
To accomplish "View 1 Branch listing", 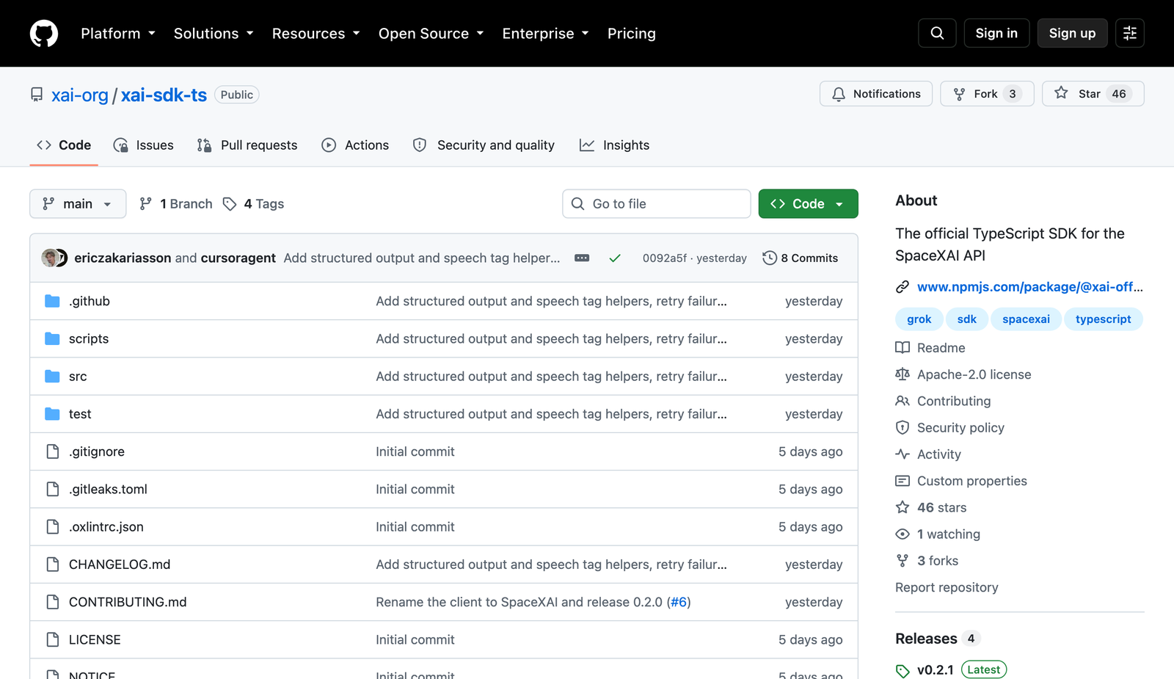I will (x=176, y=204).
